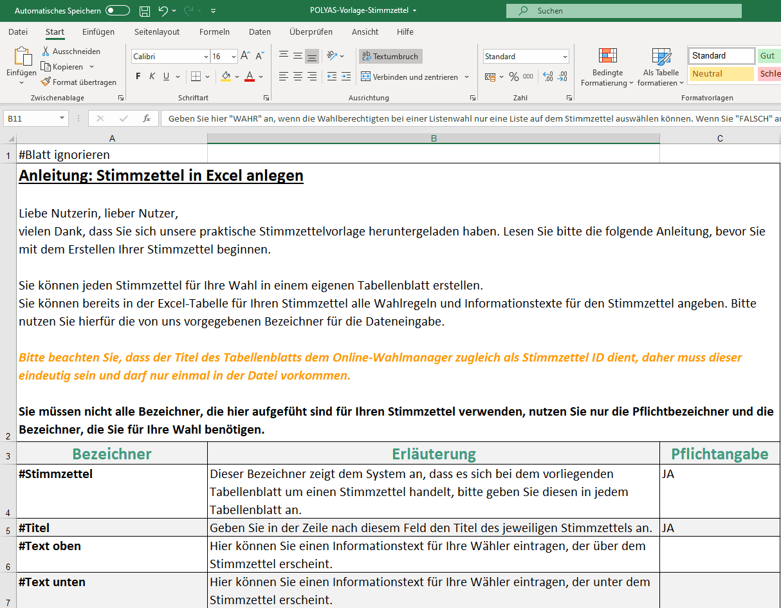This screenshot has height=608, width=781.
Task: Open the Calibri font name dropdown
Action: (206, 57)
